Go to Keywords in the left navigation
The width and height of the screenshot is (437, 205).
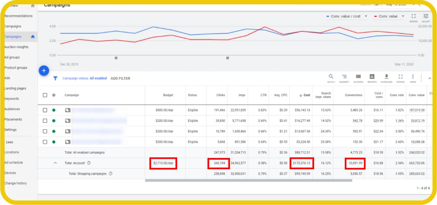tap(12, 99)
